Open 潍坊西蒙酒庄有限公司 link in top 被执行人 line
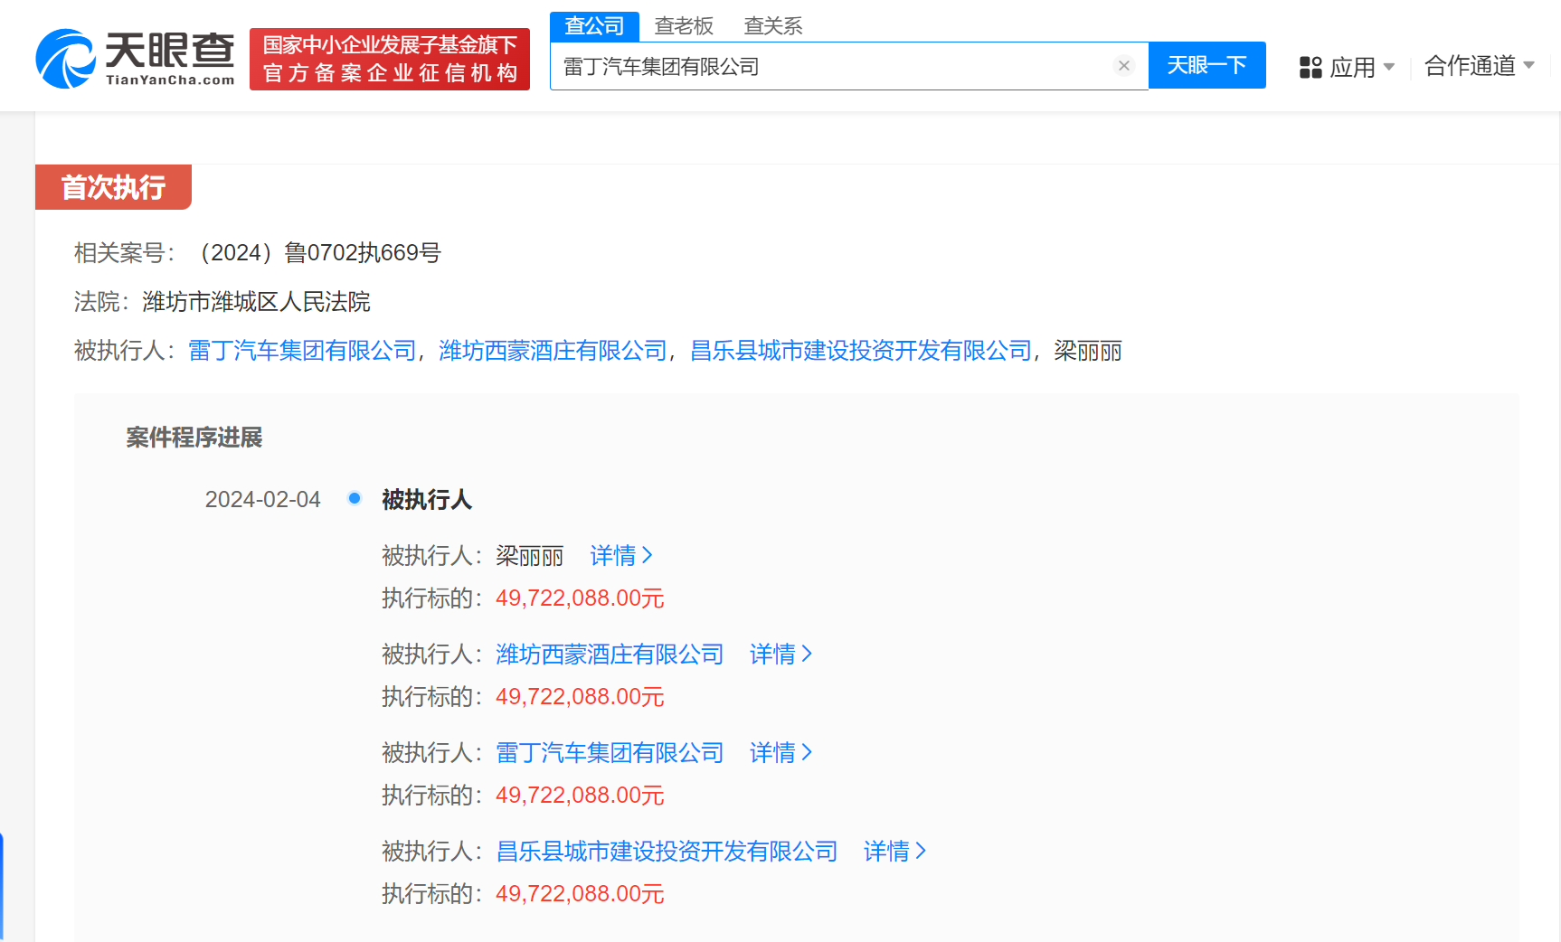The image size is (1561, 942). tap(553, 351)
